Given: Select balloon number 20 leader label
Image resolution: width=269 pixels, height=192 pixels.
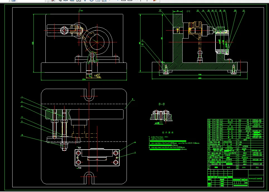Looking at the screenshot, I should (235, 11).
